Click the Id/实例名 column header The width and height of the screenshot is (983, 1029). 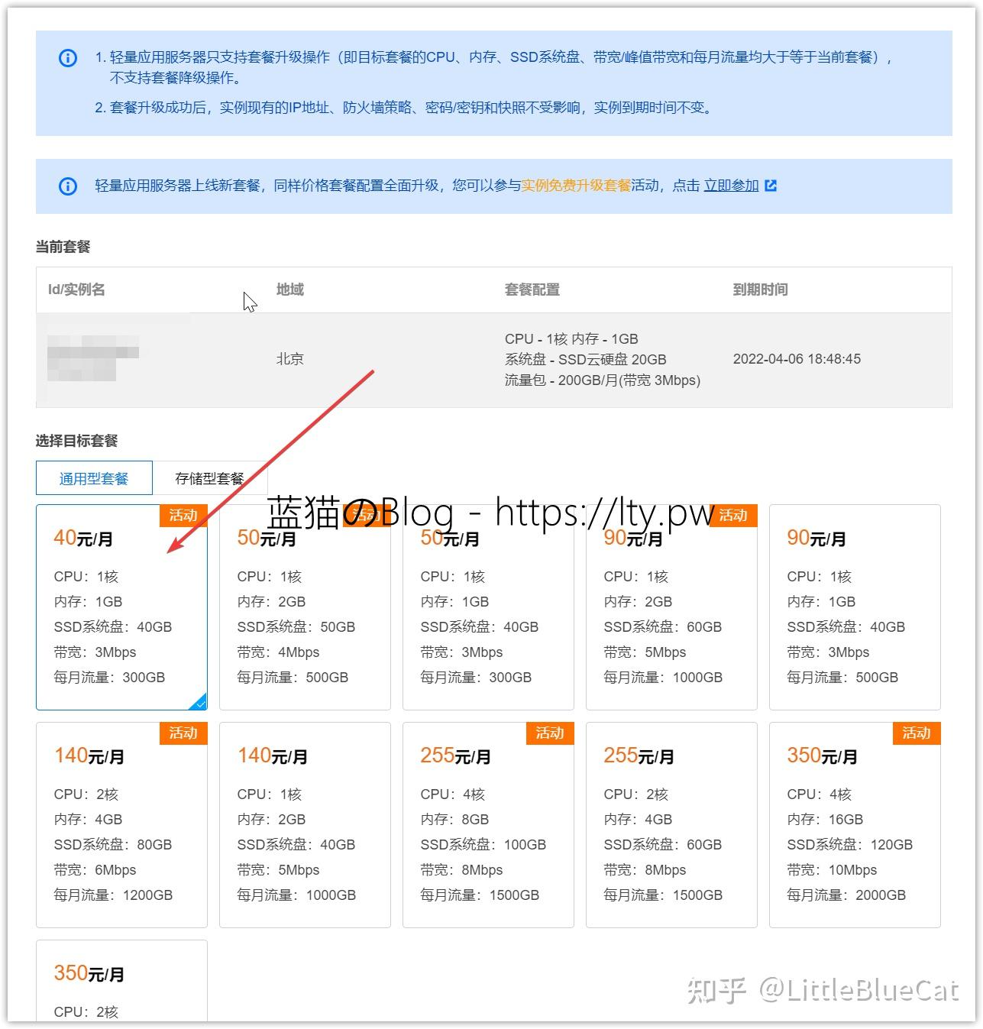pyautogui.click(x=76, y=290)
